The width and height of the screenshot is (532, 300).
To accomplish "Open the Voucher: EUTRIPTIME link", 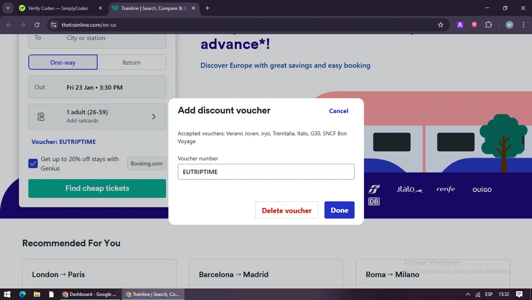I will 63,142.
